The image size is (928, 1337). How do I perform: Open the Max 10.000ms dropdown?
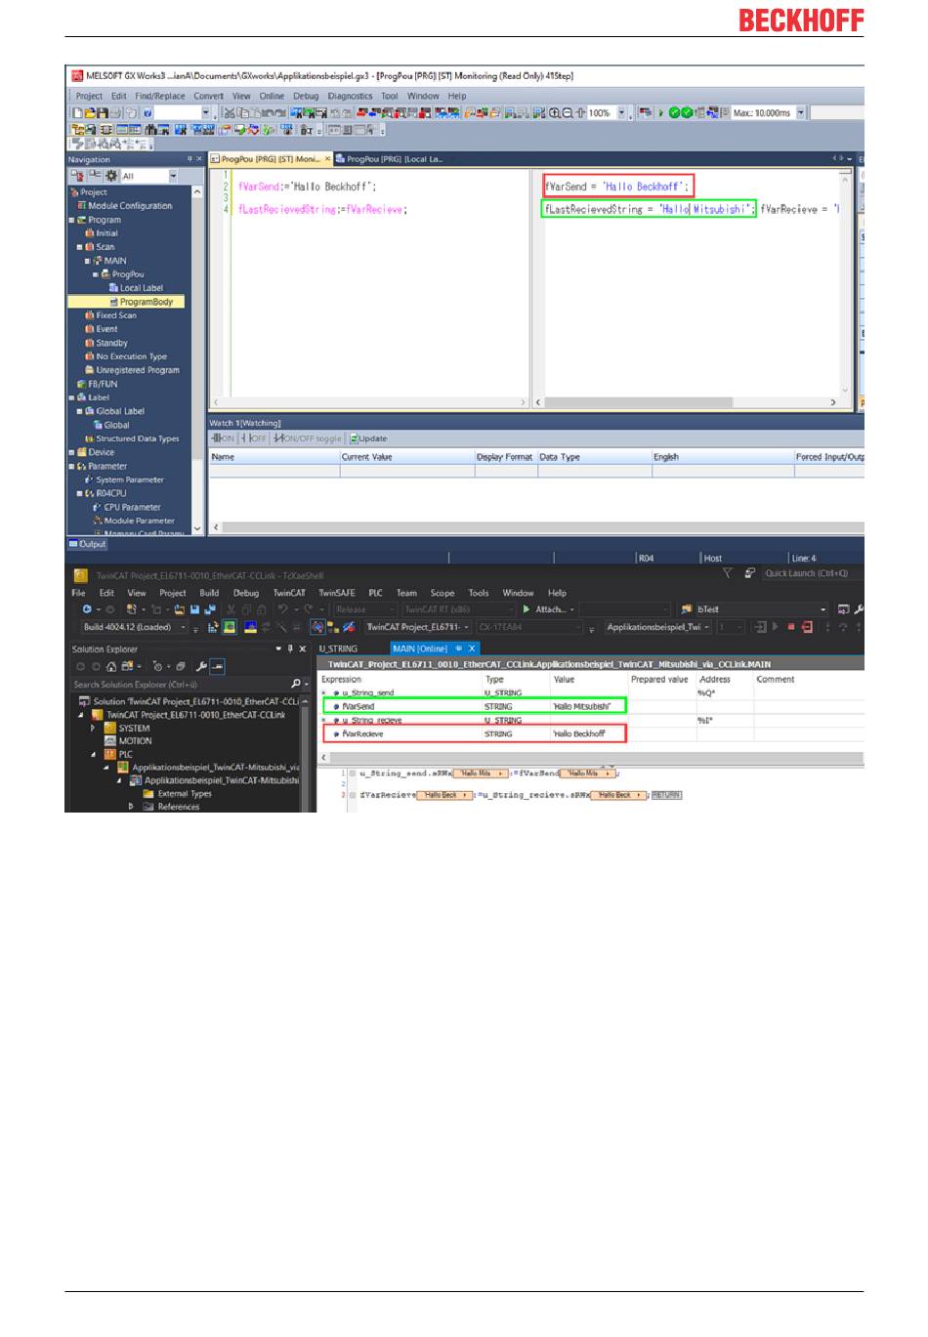(x=801, y=113)
